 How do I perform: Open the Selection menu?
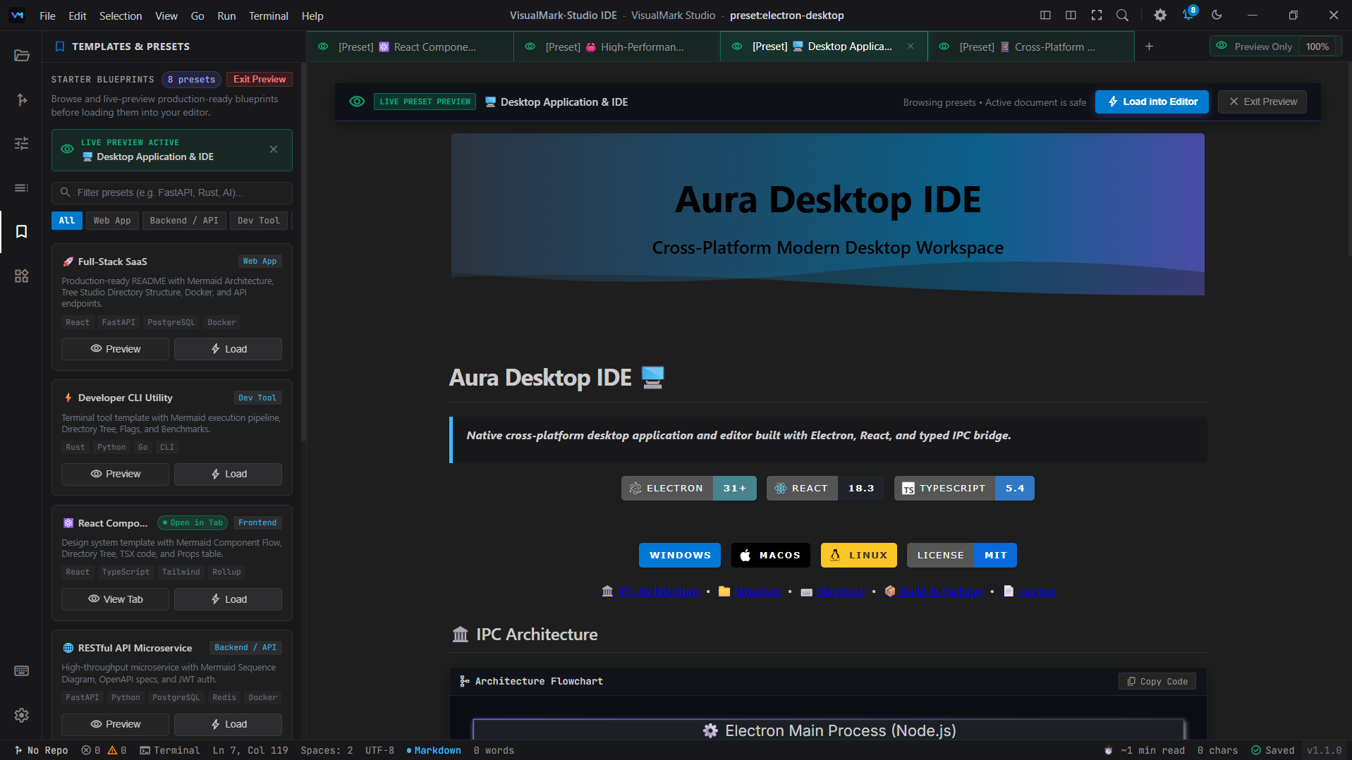coord(121,16)
